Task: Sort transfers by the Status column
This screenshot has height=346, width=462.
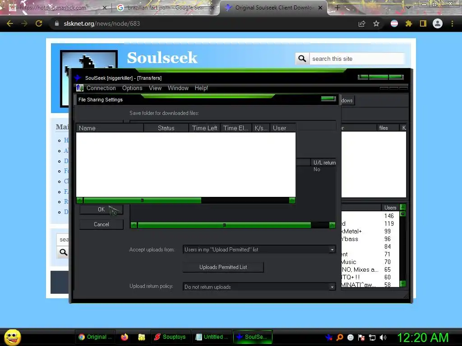Action: click(166, 128)
